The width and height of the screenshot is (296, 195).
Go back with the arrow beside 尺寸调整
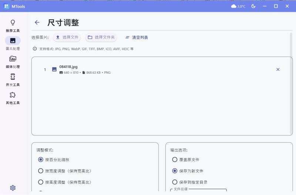click(x=37, y=23)
